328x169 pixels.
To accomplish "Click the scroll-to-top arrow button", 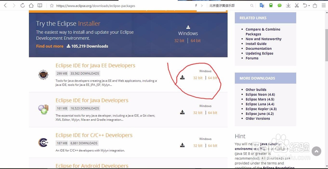I will pyautogui.click(x=316, y=151).
